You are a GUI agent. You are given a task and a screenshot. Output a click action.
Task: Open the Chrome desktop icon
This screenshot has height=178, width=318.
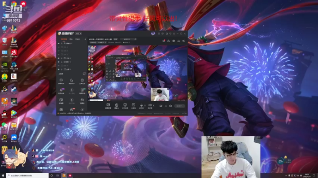coord(14,4)
